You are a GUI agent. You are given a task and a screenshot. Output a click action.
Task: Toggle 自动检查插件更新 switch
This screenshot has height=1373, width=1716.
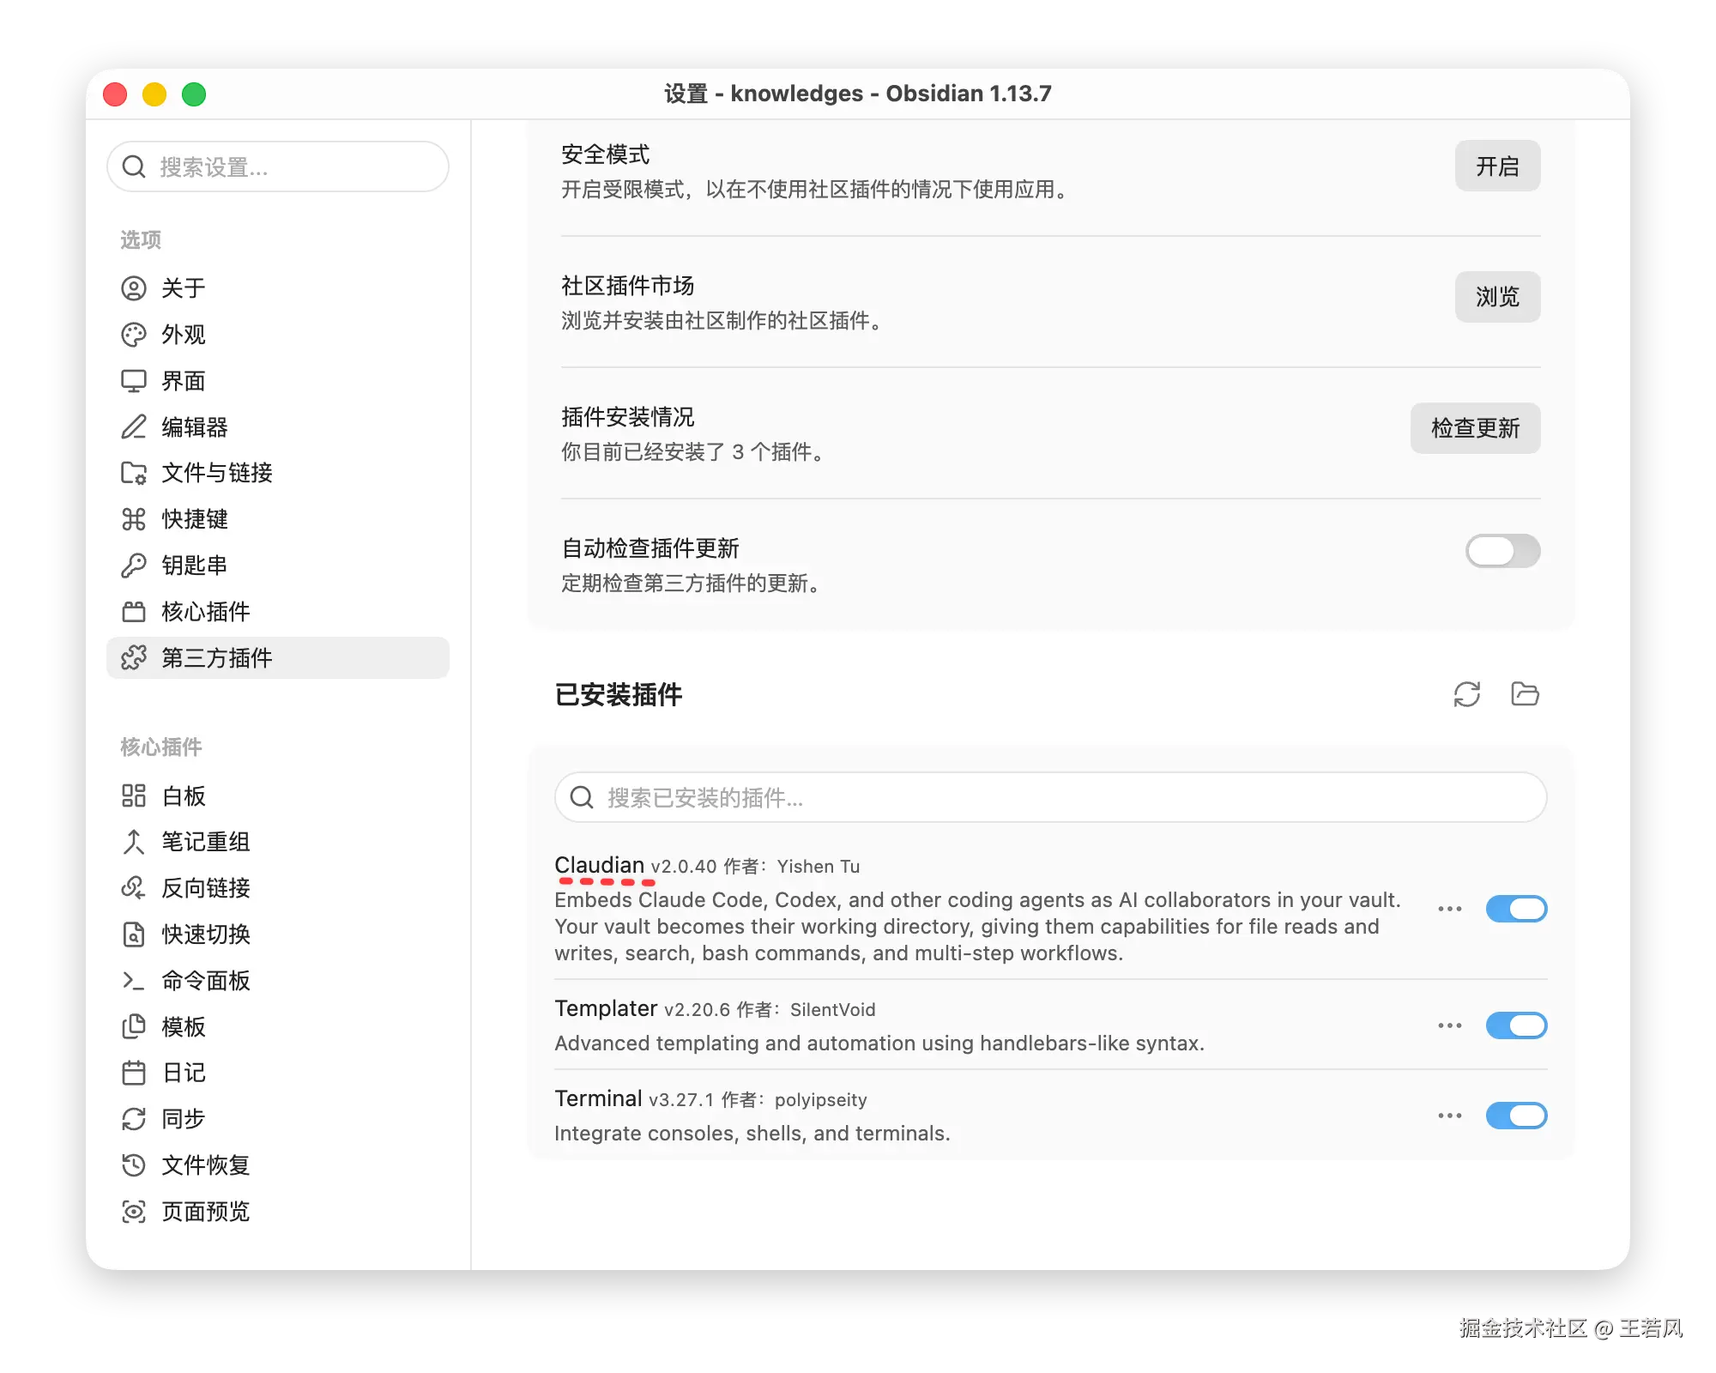[x=1503, y=551]
